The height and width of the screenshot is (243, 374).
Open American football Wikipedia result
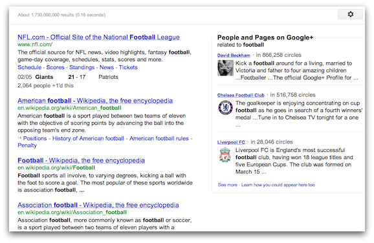(95, 101)
